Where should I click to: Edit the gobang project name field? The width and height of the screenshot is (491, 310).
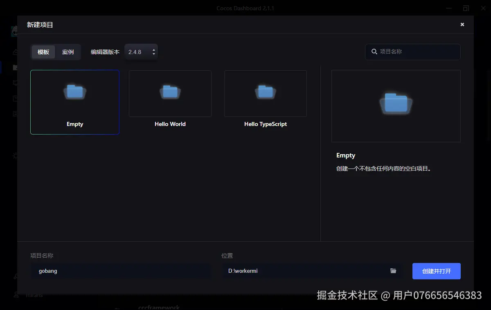(x=121, y=271)
